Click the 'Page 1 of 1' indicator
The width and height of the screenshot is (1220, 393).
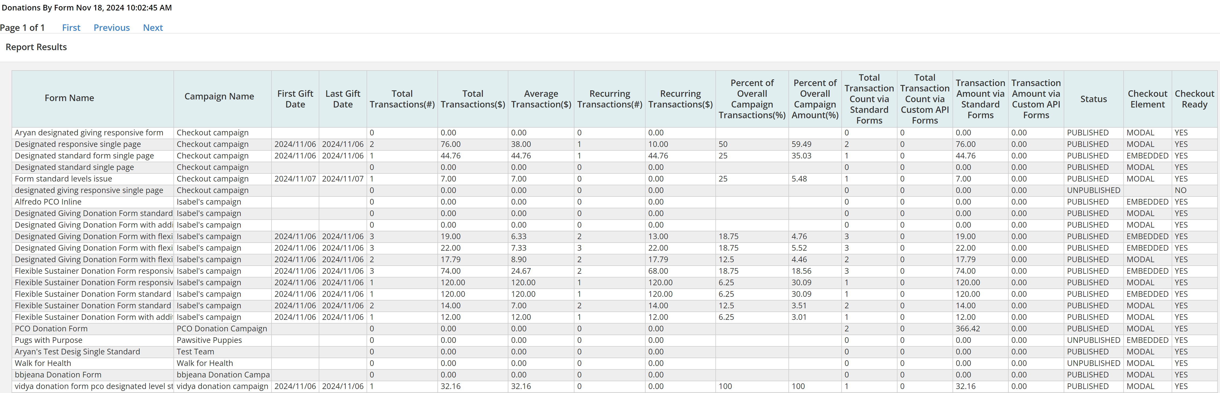pos(22,27)
